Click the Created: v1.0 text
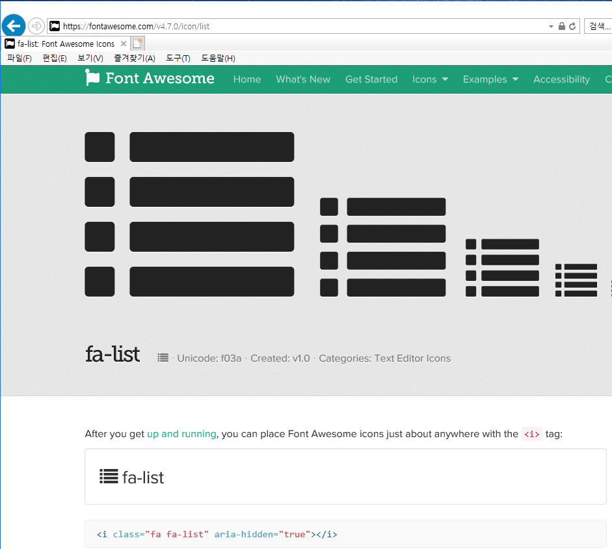Screen dimensions: 612x549 point(280,358)
